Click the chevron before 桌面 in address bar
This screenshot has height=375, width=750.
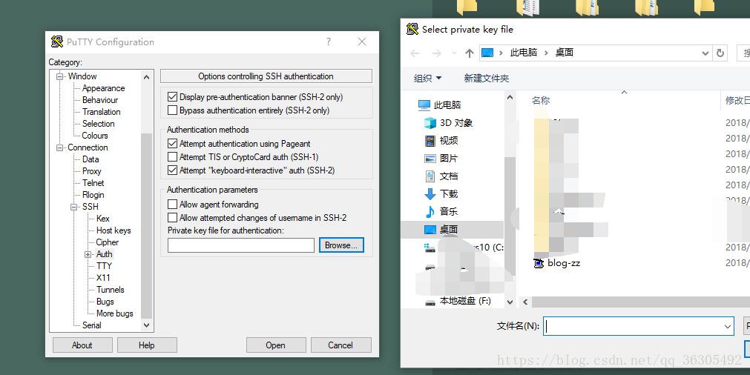tap(546, 53)
